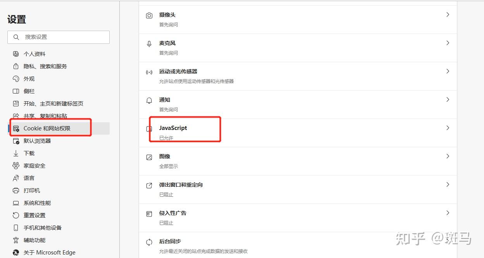The image size is (484, 258).
Task: Click the printer icon beside 打印机
Action: [x=16, y=190]
